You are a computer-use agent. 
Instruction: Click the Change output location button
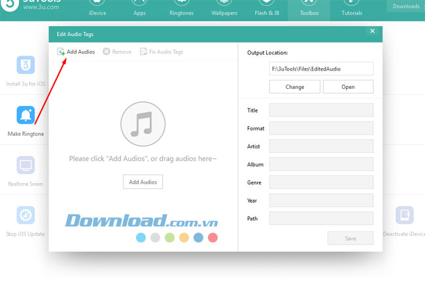[x=295, y=87]
